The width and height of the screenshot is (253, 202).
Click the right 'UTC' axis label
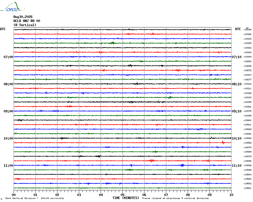pyautogui.click(x=238, y=29)
